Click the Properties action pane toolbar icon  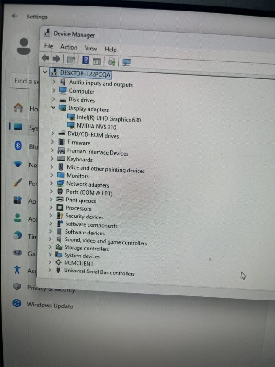97,61
